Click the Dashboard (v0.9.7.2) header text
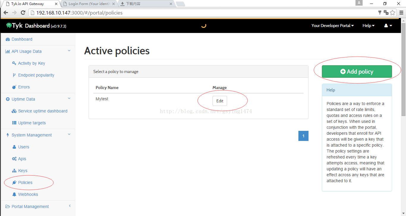This screenshot has height=216, width=406. pos(45,26)
